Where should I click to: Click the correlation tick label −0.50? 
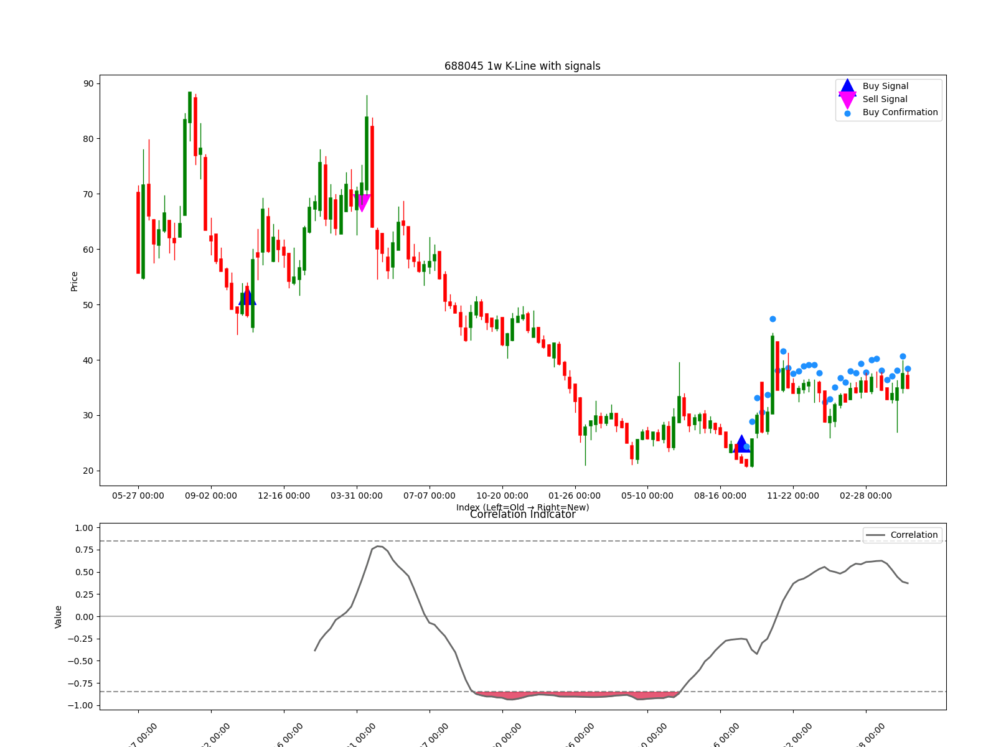(80, 661)
